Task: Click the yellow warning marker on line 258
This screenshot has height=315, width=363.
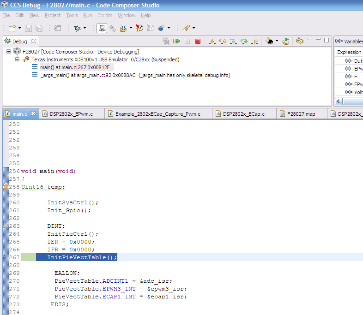Action: coord(6,187)
